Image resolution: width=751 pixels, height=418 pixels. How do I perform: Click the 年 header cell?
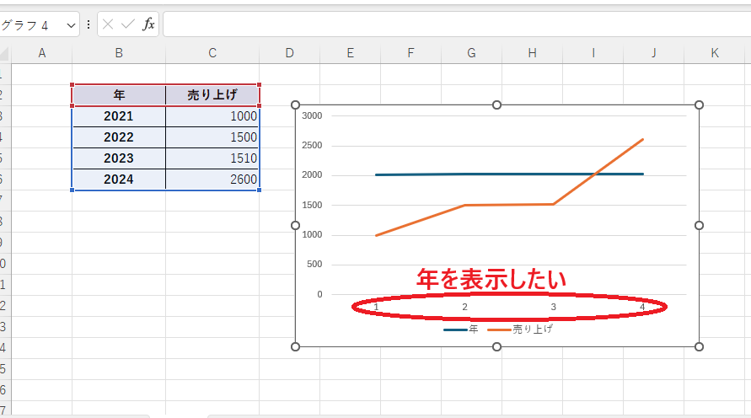point(119,94)
